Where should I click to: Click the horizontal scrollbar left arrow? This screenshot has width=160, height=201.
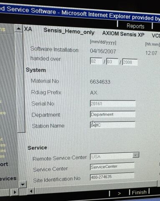pyautogui.click(x=31, y=191)
